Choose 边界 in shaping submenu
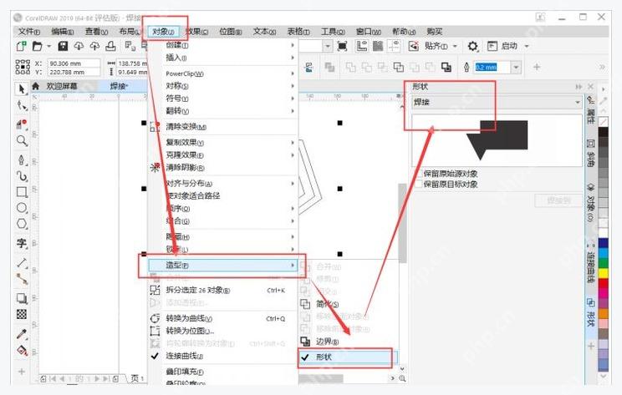Image resolution: width=622 pixels, height=395 pixels. (x=349, y=341)
